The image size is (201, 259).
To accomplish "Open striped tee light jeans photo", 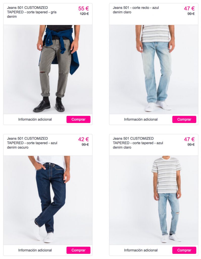I will point(154,200).
